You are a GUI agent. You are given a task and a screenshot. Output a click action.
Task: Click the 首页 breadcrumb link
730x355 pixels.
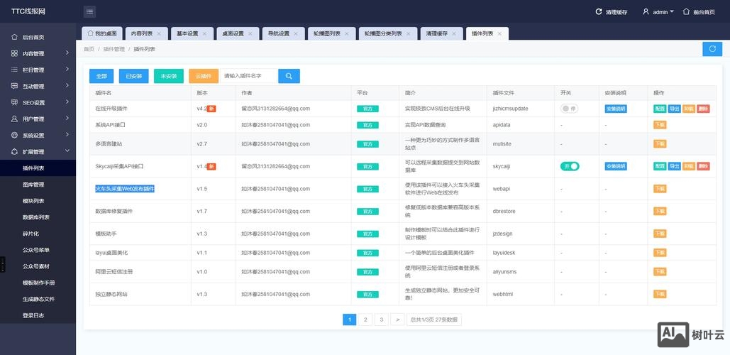tap(89, 49)
